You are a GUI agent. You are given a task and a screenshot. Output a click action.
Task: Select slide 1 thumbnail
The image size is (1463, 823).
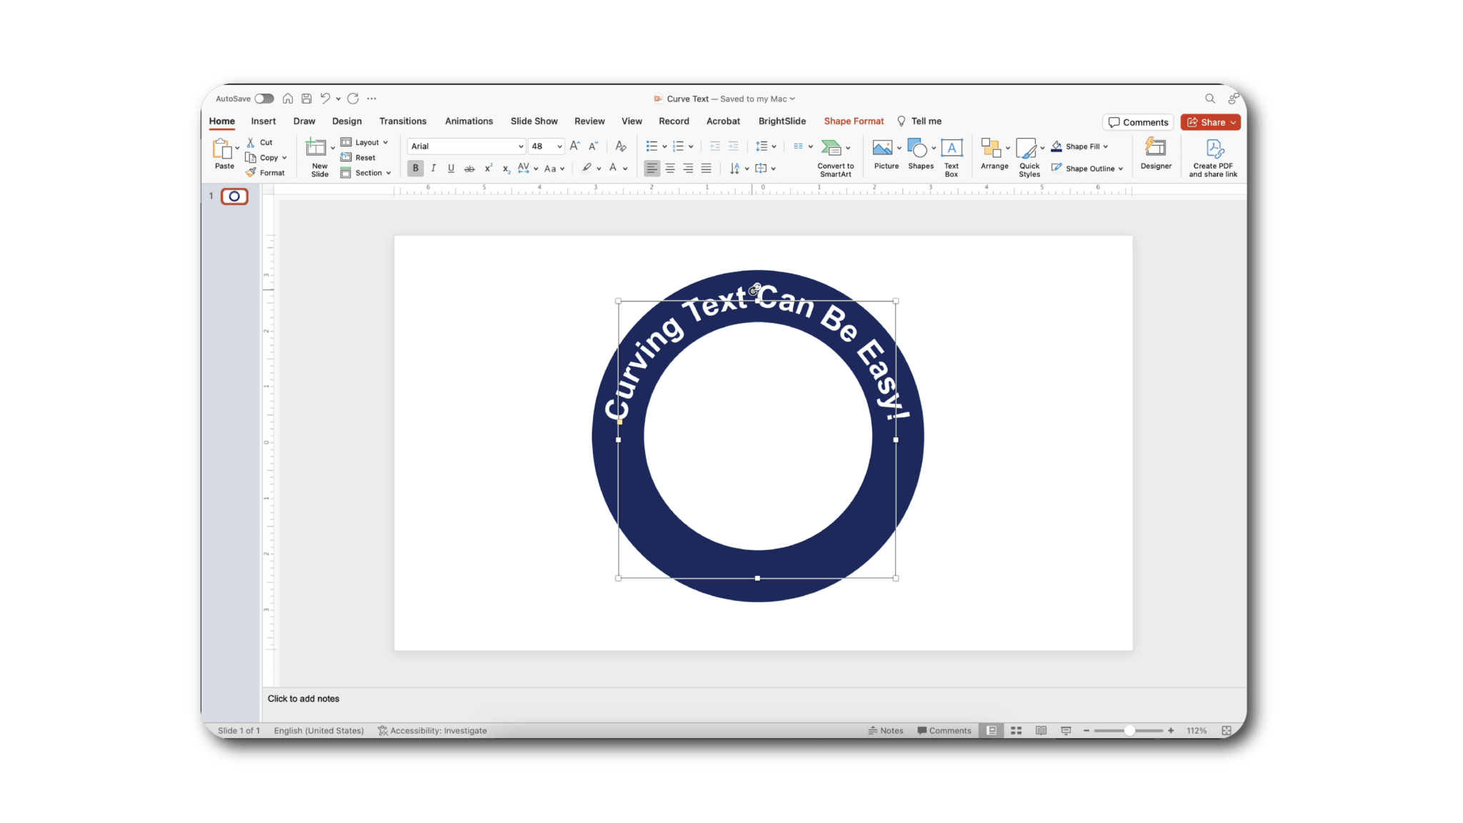tap(234, 196)
